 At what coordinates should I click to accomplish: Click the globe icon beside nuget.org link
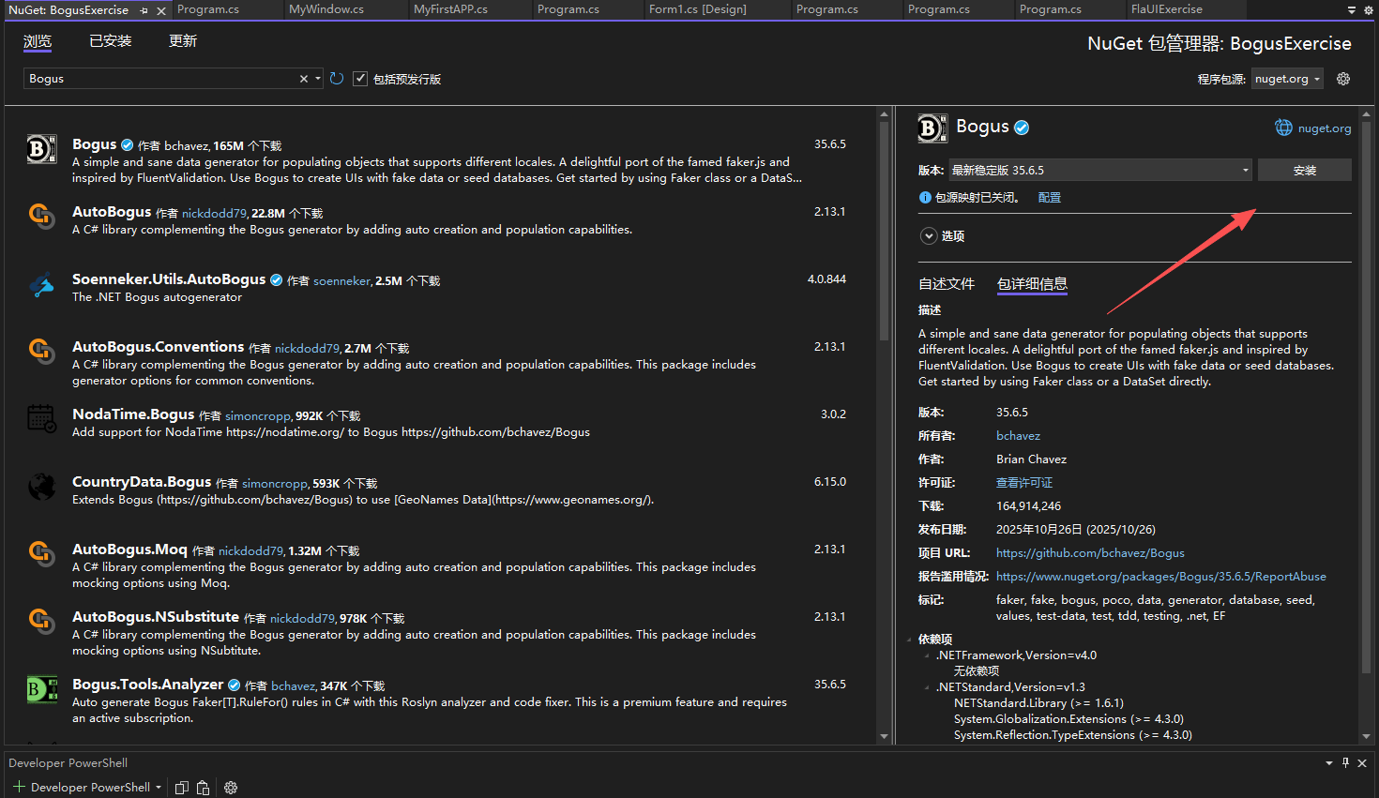coord(1283,128)
